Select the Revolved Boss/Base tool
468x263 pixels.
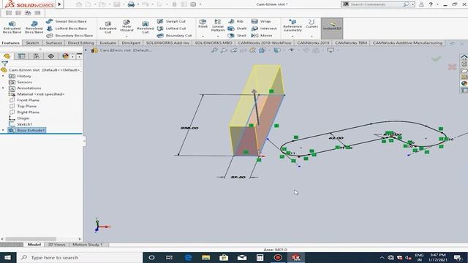click(34, 27)
